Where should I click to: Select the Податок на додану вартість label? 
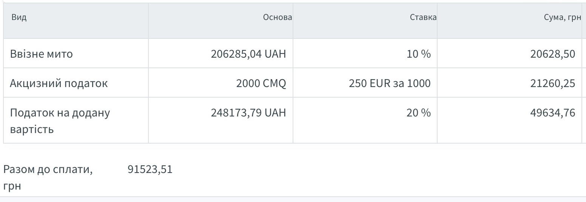60,121
